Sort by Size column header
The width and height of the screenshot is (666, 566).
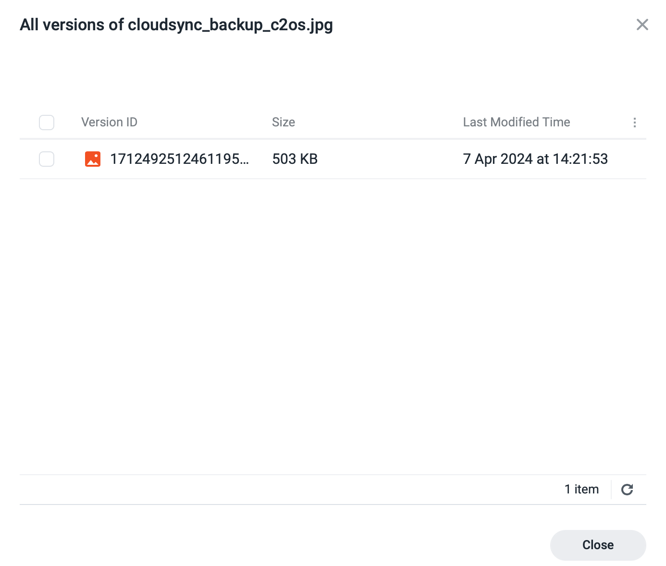click(284, 122)
